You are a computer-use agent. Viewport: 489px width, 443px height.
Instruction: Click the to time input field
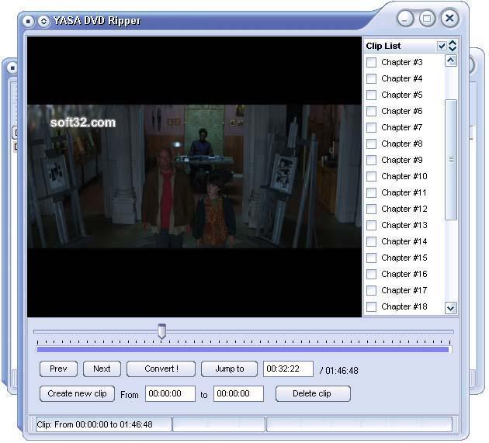238,394
